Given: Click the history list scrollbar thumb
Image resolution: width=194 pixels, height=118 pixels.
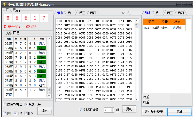Looking at the screenshot, I should pos(49,90).
